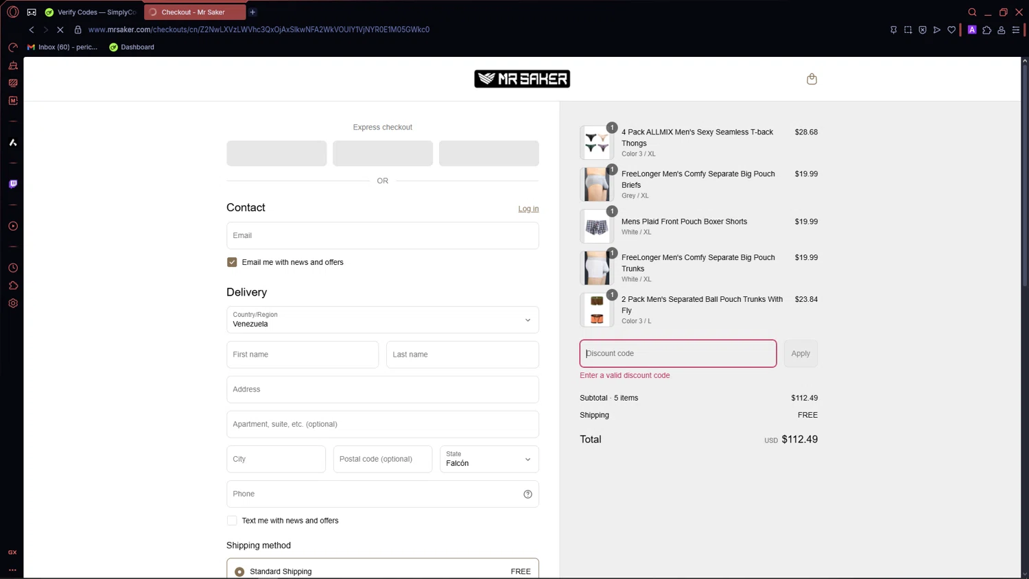Open History clock icon in sidebar

click(13, 268)
